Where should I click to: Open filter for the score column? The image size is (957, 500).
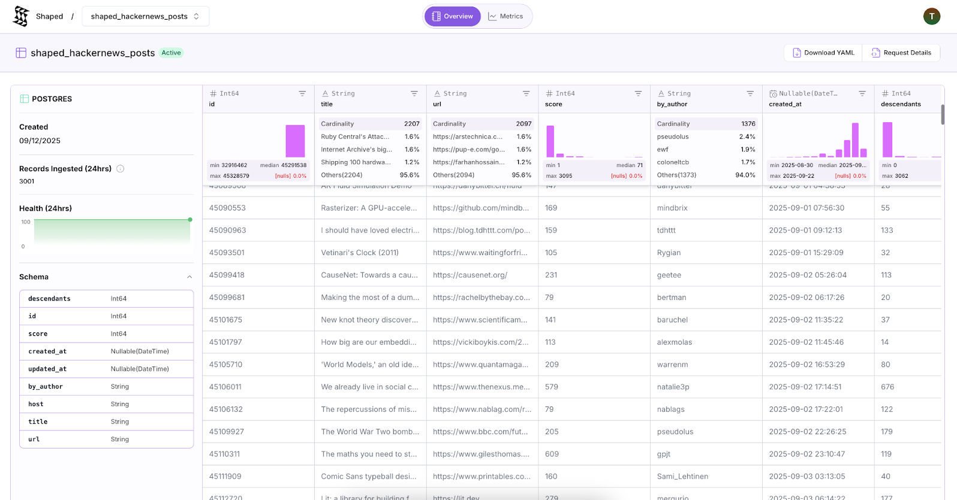coord(638,93)
